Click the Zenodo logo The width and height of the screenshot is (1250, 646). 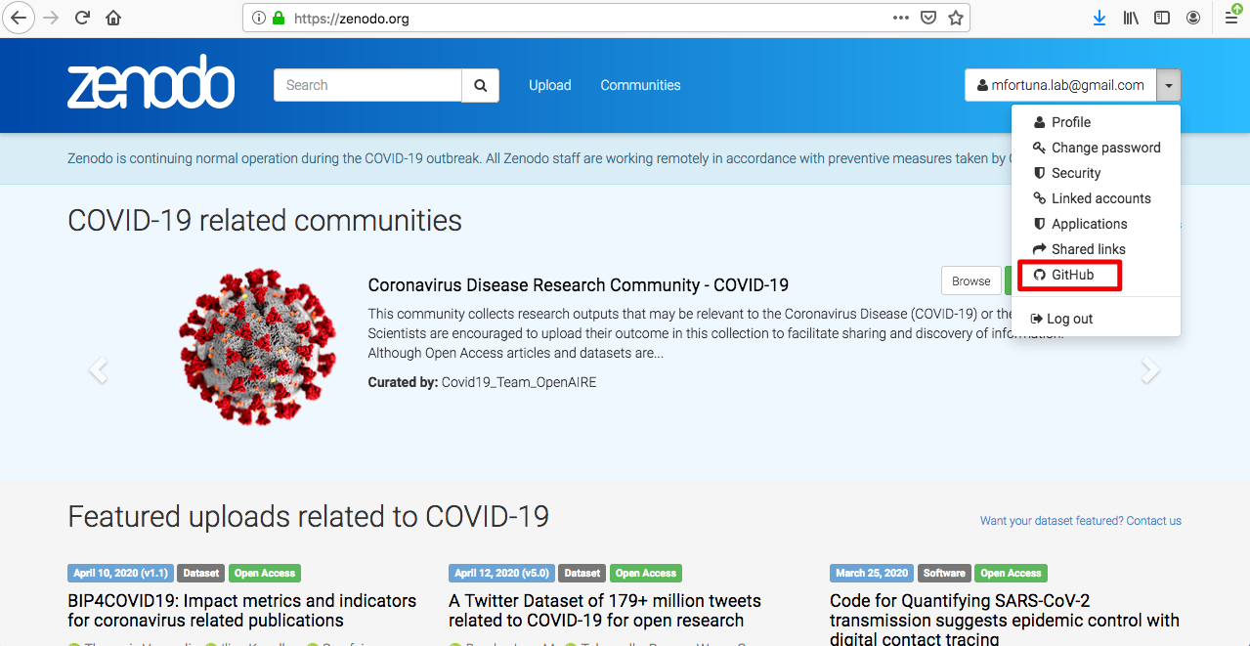coord(151,82)
